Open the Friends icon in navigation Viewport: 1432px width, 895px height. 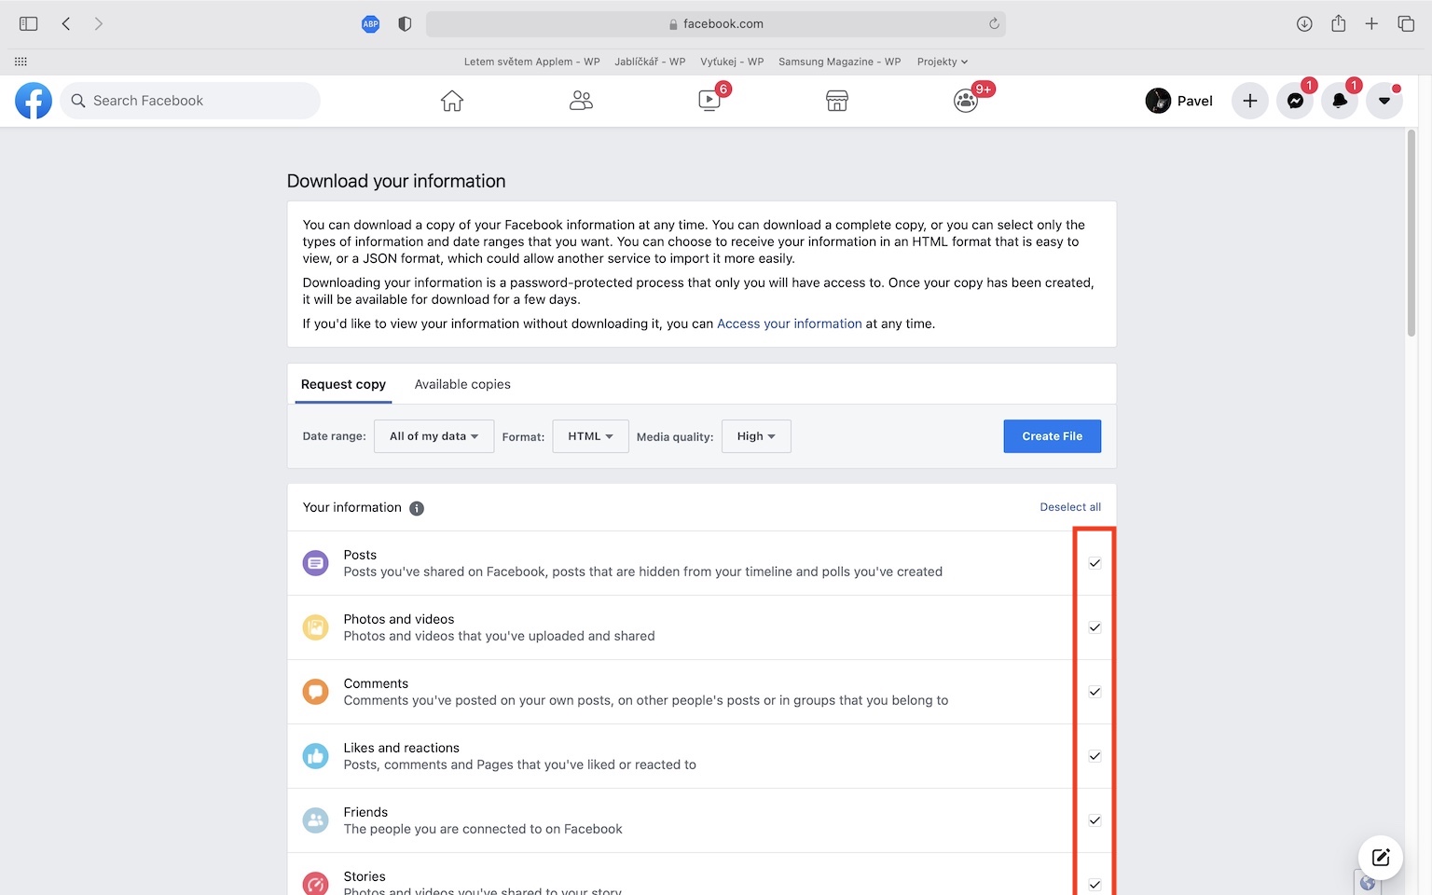[581, 101]
